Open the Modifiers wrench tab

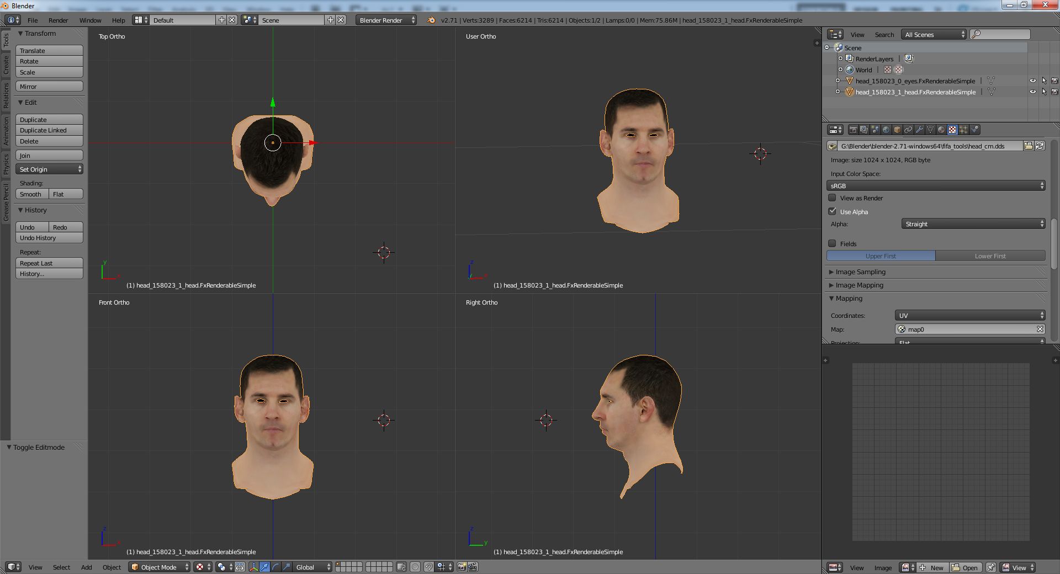click(919, 130)
